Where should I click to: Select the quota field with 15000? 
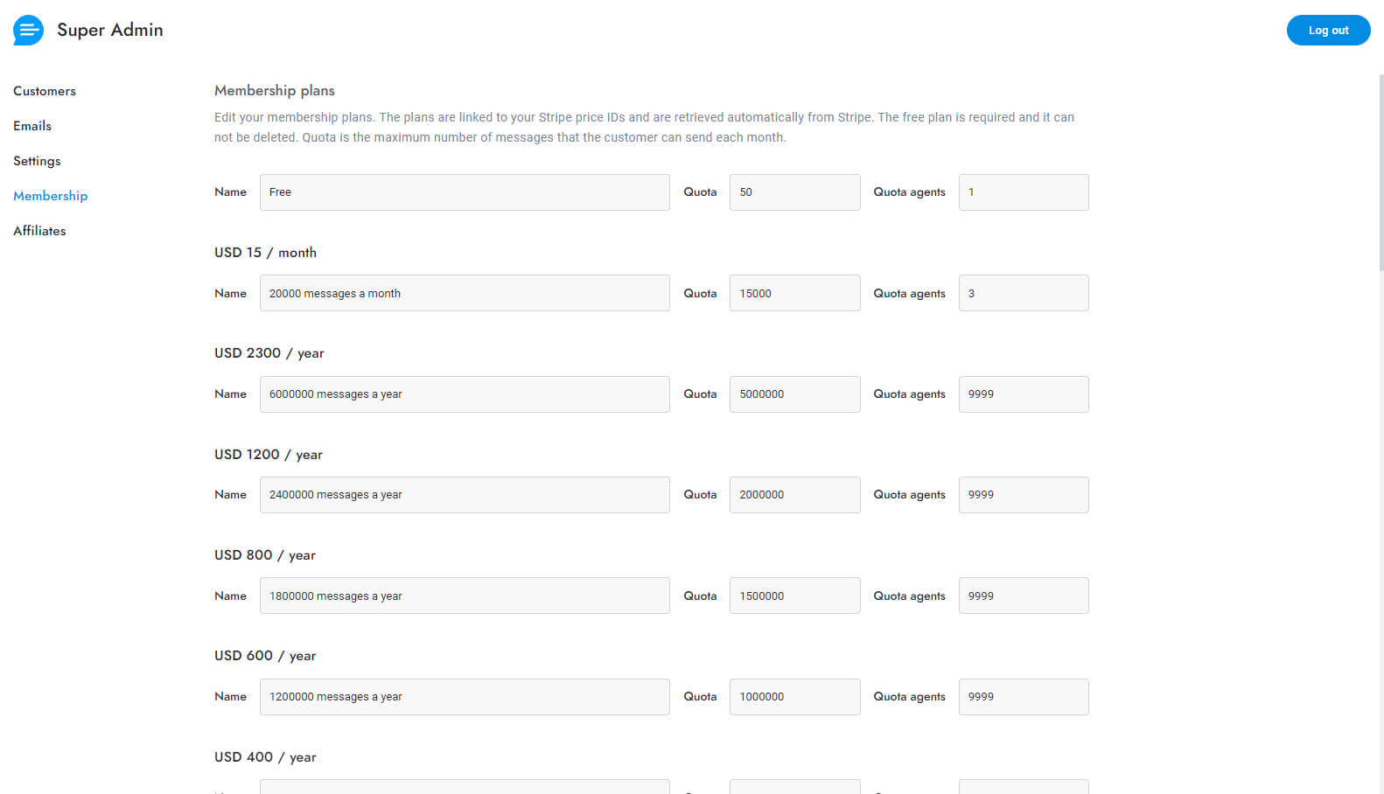pyautogui.click(x=794, y=294)
